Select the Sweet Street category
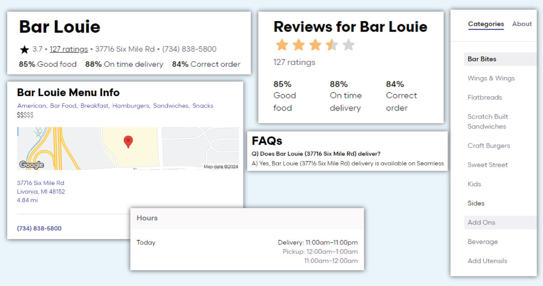The height and width of the screenshot is (286, 543). pos(487,165)
